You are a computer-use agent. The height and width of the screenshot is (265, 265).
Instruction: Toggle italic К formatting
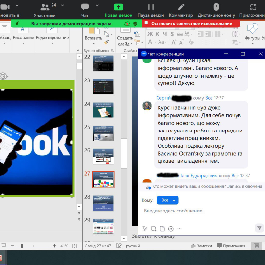click(x=158, y=34)
